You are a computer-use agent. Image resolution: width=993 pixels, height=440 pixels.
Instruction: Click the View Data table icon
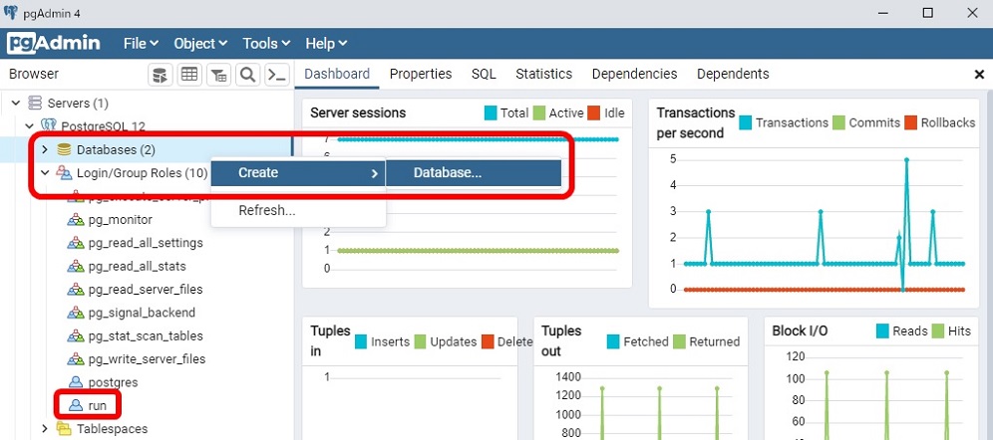(189, 75)
